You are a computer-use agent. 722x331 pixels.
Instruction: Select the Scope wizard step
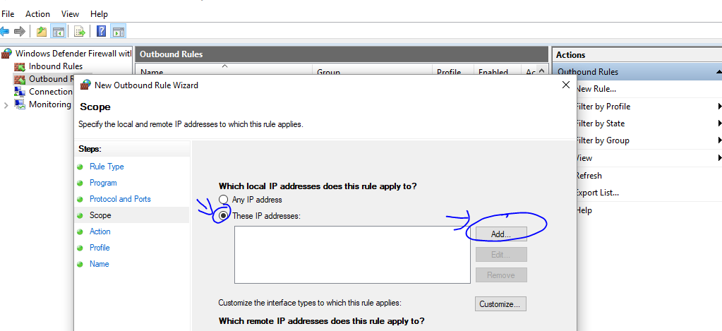point(100,215)
